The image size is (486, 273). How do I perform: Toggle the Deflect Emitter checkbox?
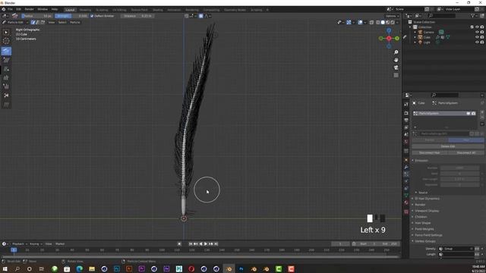tap(92, 16)
